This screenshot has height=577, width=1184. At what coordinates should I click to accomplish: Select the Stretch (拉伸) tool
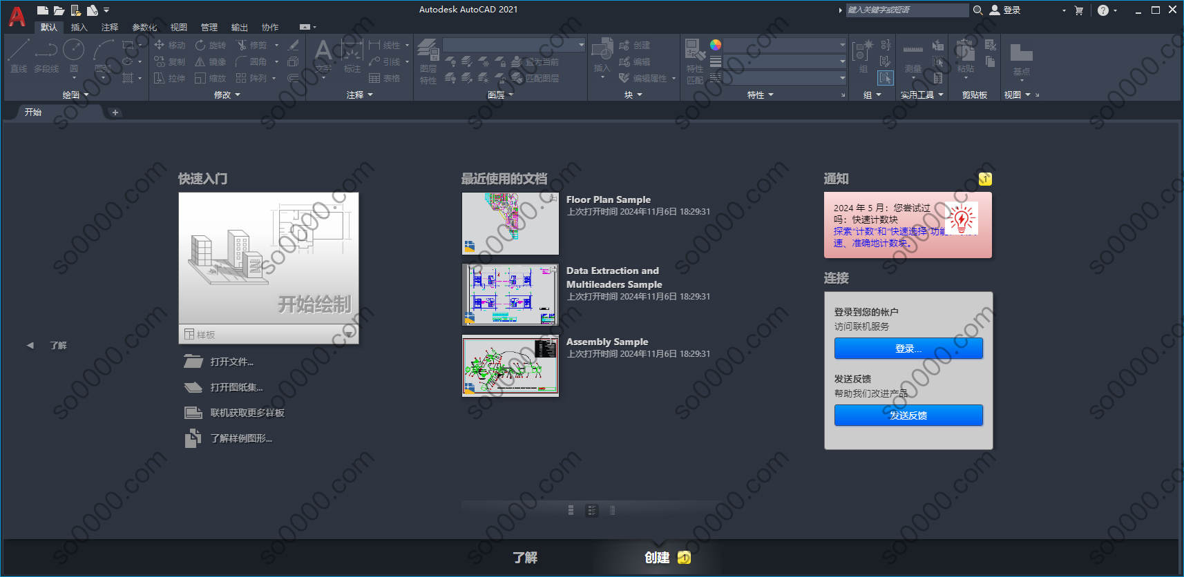click(x=170, y=78)
